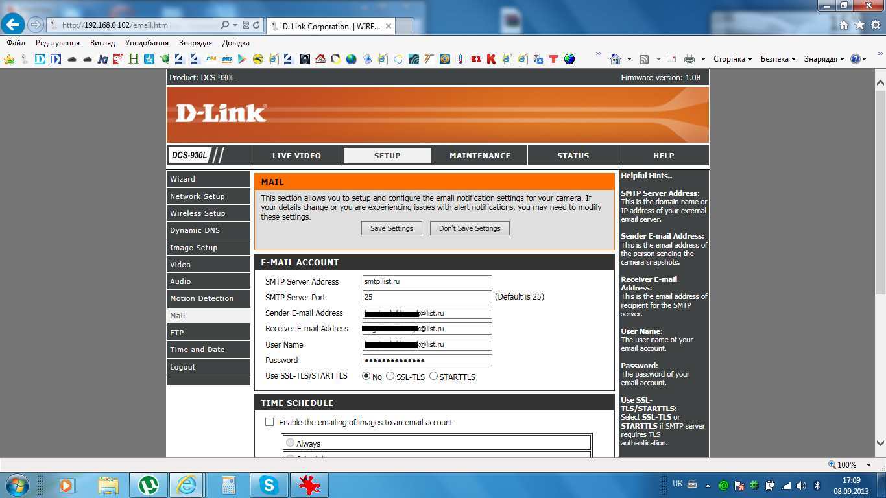Open the Favorites star at window top-right

(x=859, y=25)
